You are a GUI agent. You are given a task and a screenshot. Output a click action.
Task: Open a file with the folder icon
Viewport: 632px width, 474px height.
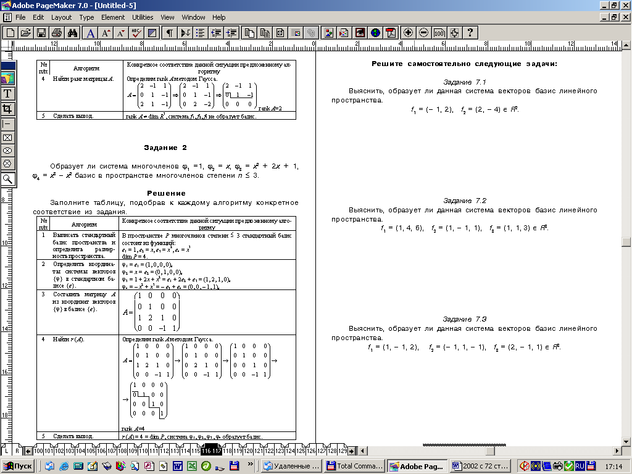click(x=26, y=33)
